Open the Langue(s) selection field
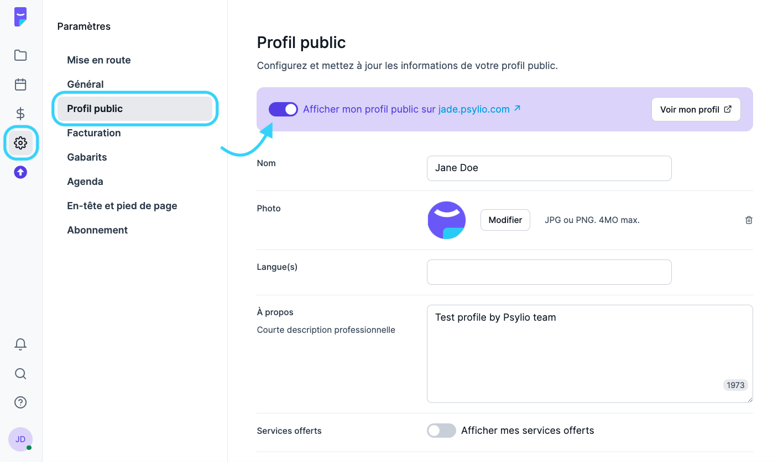778x462 pixels. [x=549, y=272]
